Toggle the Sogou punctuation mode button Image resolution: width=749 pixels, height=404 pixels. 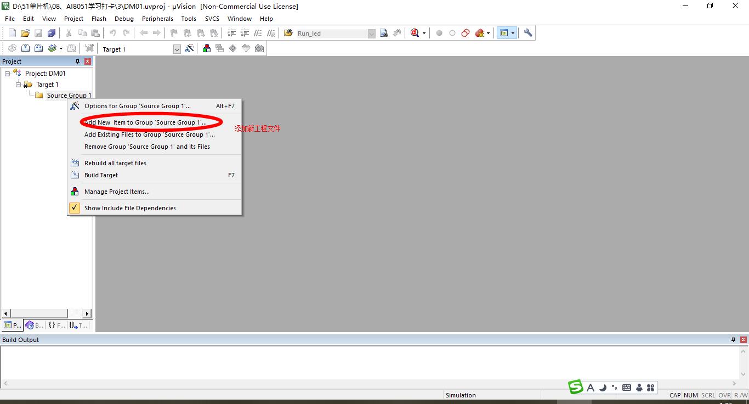(x=615, y=388)
